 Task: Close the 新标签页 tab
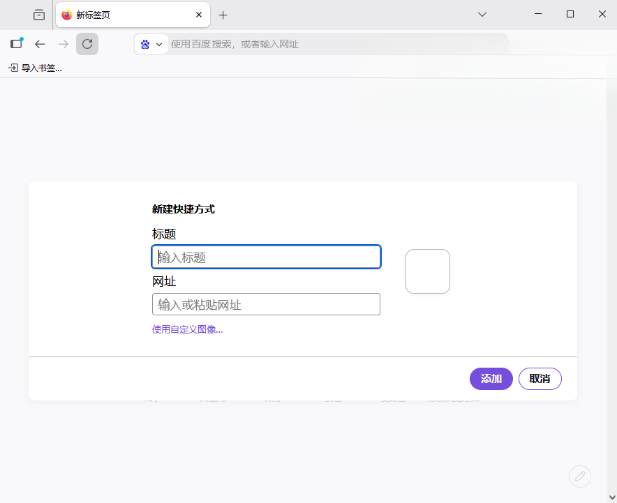[x=199, y=15]
